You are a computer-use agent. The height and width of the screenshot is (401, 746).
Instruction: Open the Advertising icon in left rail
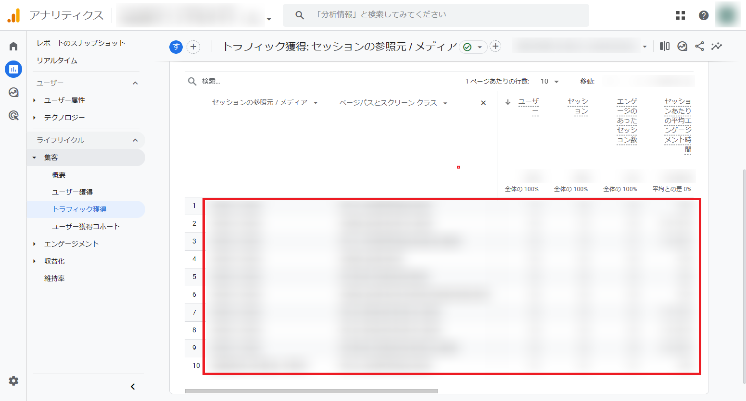pyautogui.click(x=13, y=115)
